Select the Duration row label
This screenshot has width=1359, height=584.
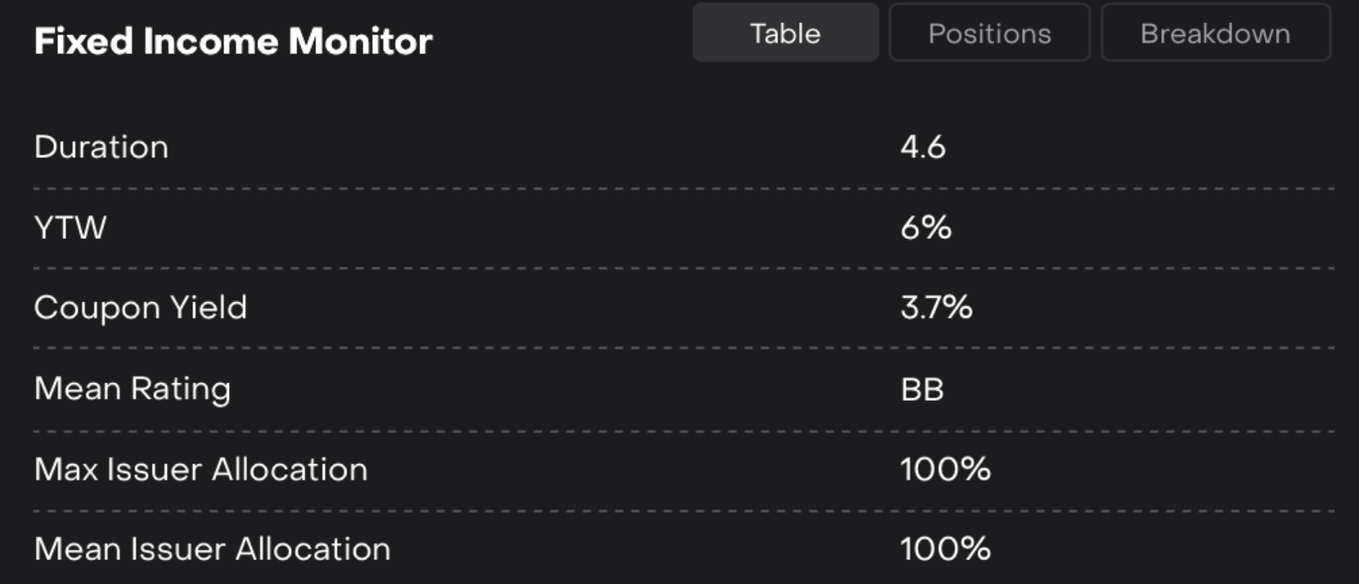102,148
